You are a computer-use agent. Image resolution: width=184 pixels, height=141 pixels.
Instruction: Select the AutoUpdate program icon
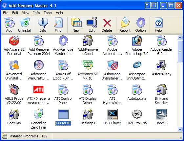[x=137, y=90]
